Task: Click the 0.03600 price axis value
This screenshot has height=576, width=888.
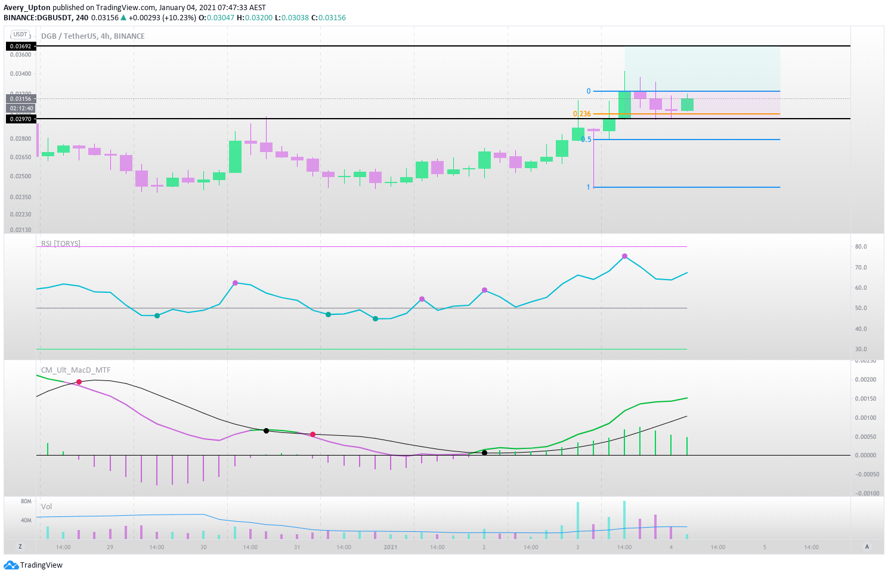Action: tap(21, 54)
